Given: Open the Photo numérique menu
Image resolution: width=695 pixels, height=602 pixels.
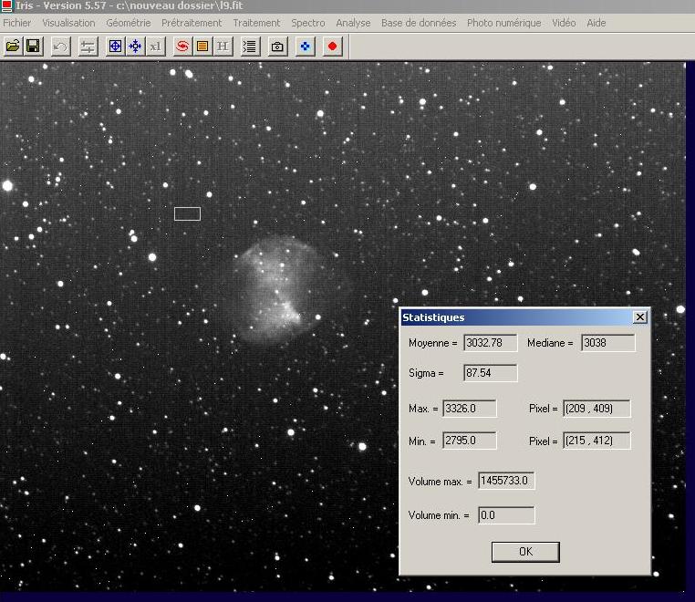Looking at the screenshot, I should 503,23.
